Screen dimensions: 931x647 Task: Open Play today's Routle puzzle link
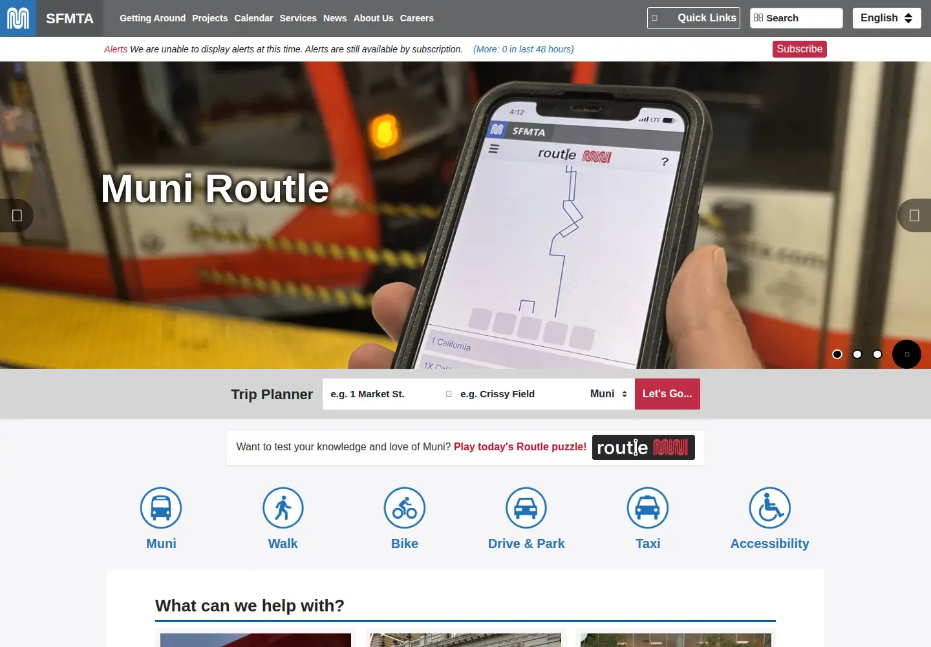pyautogui.click(x=520, y=446)
